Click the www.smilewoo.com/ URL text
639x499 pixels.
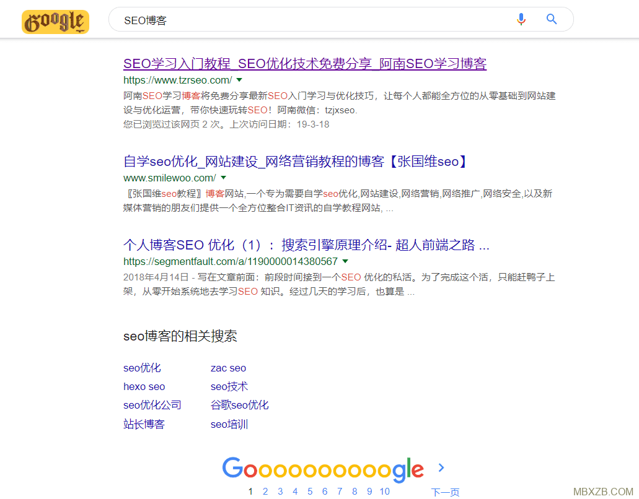click(170, 178)
